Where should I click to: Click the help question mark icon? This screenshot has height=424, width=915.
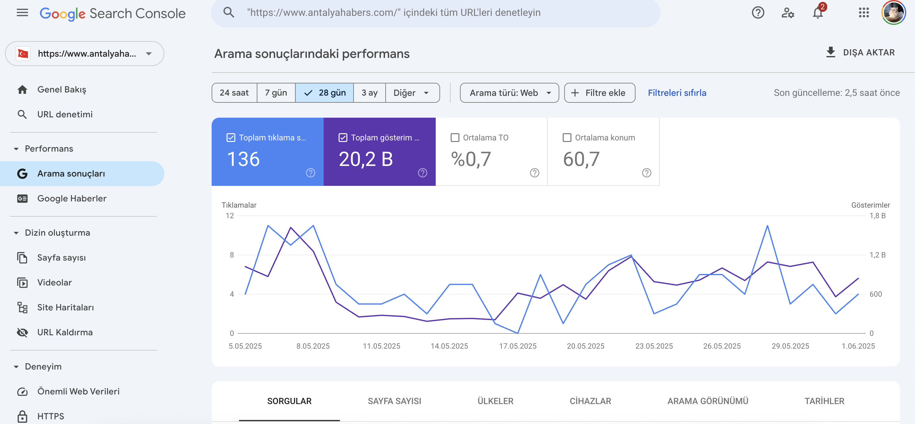tap(758, 13)
